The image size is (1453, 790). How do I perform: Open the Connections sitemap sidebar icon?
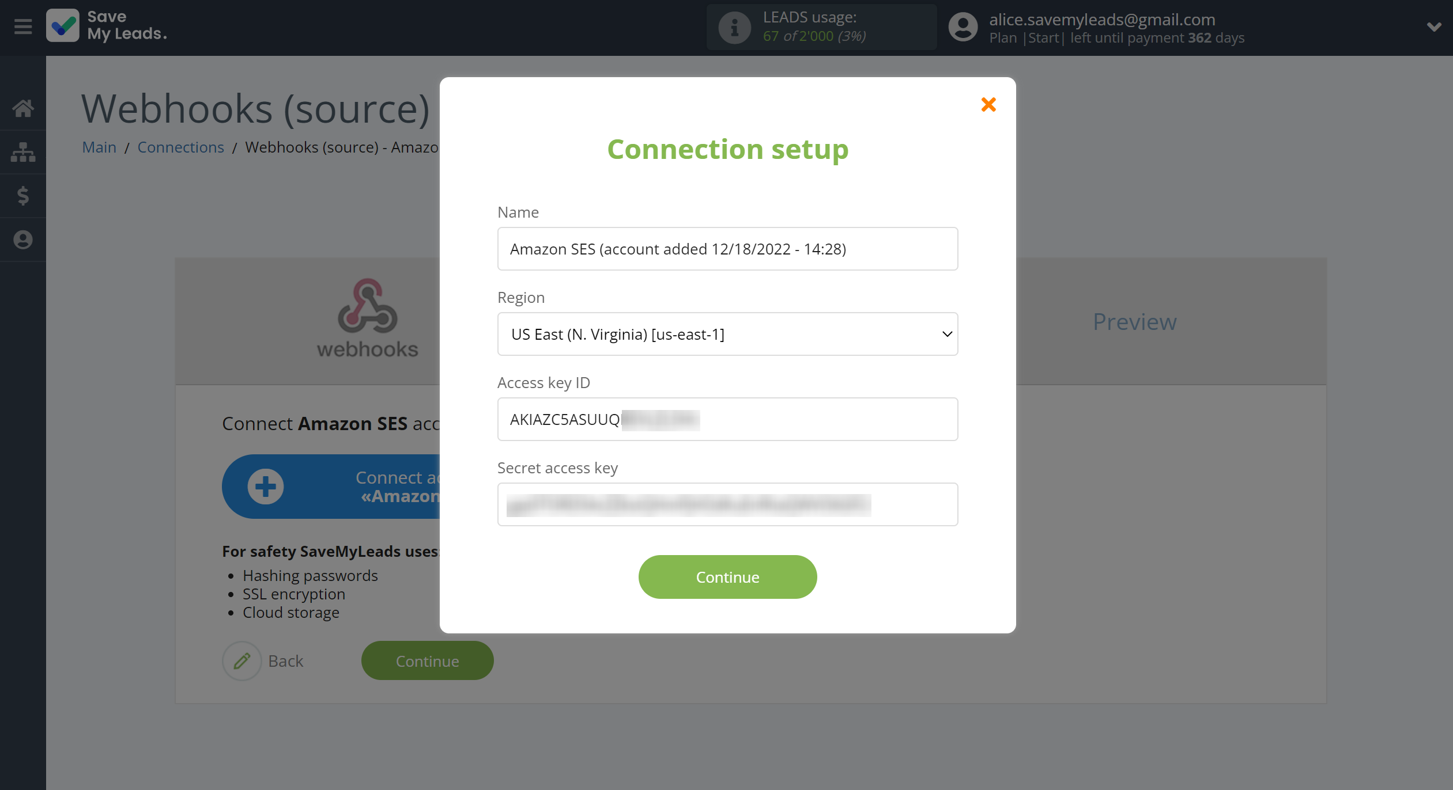point(23,152)
